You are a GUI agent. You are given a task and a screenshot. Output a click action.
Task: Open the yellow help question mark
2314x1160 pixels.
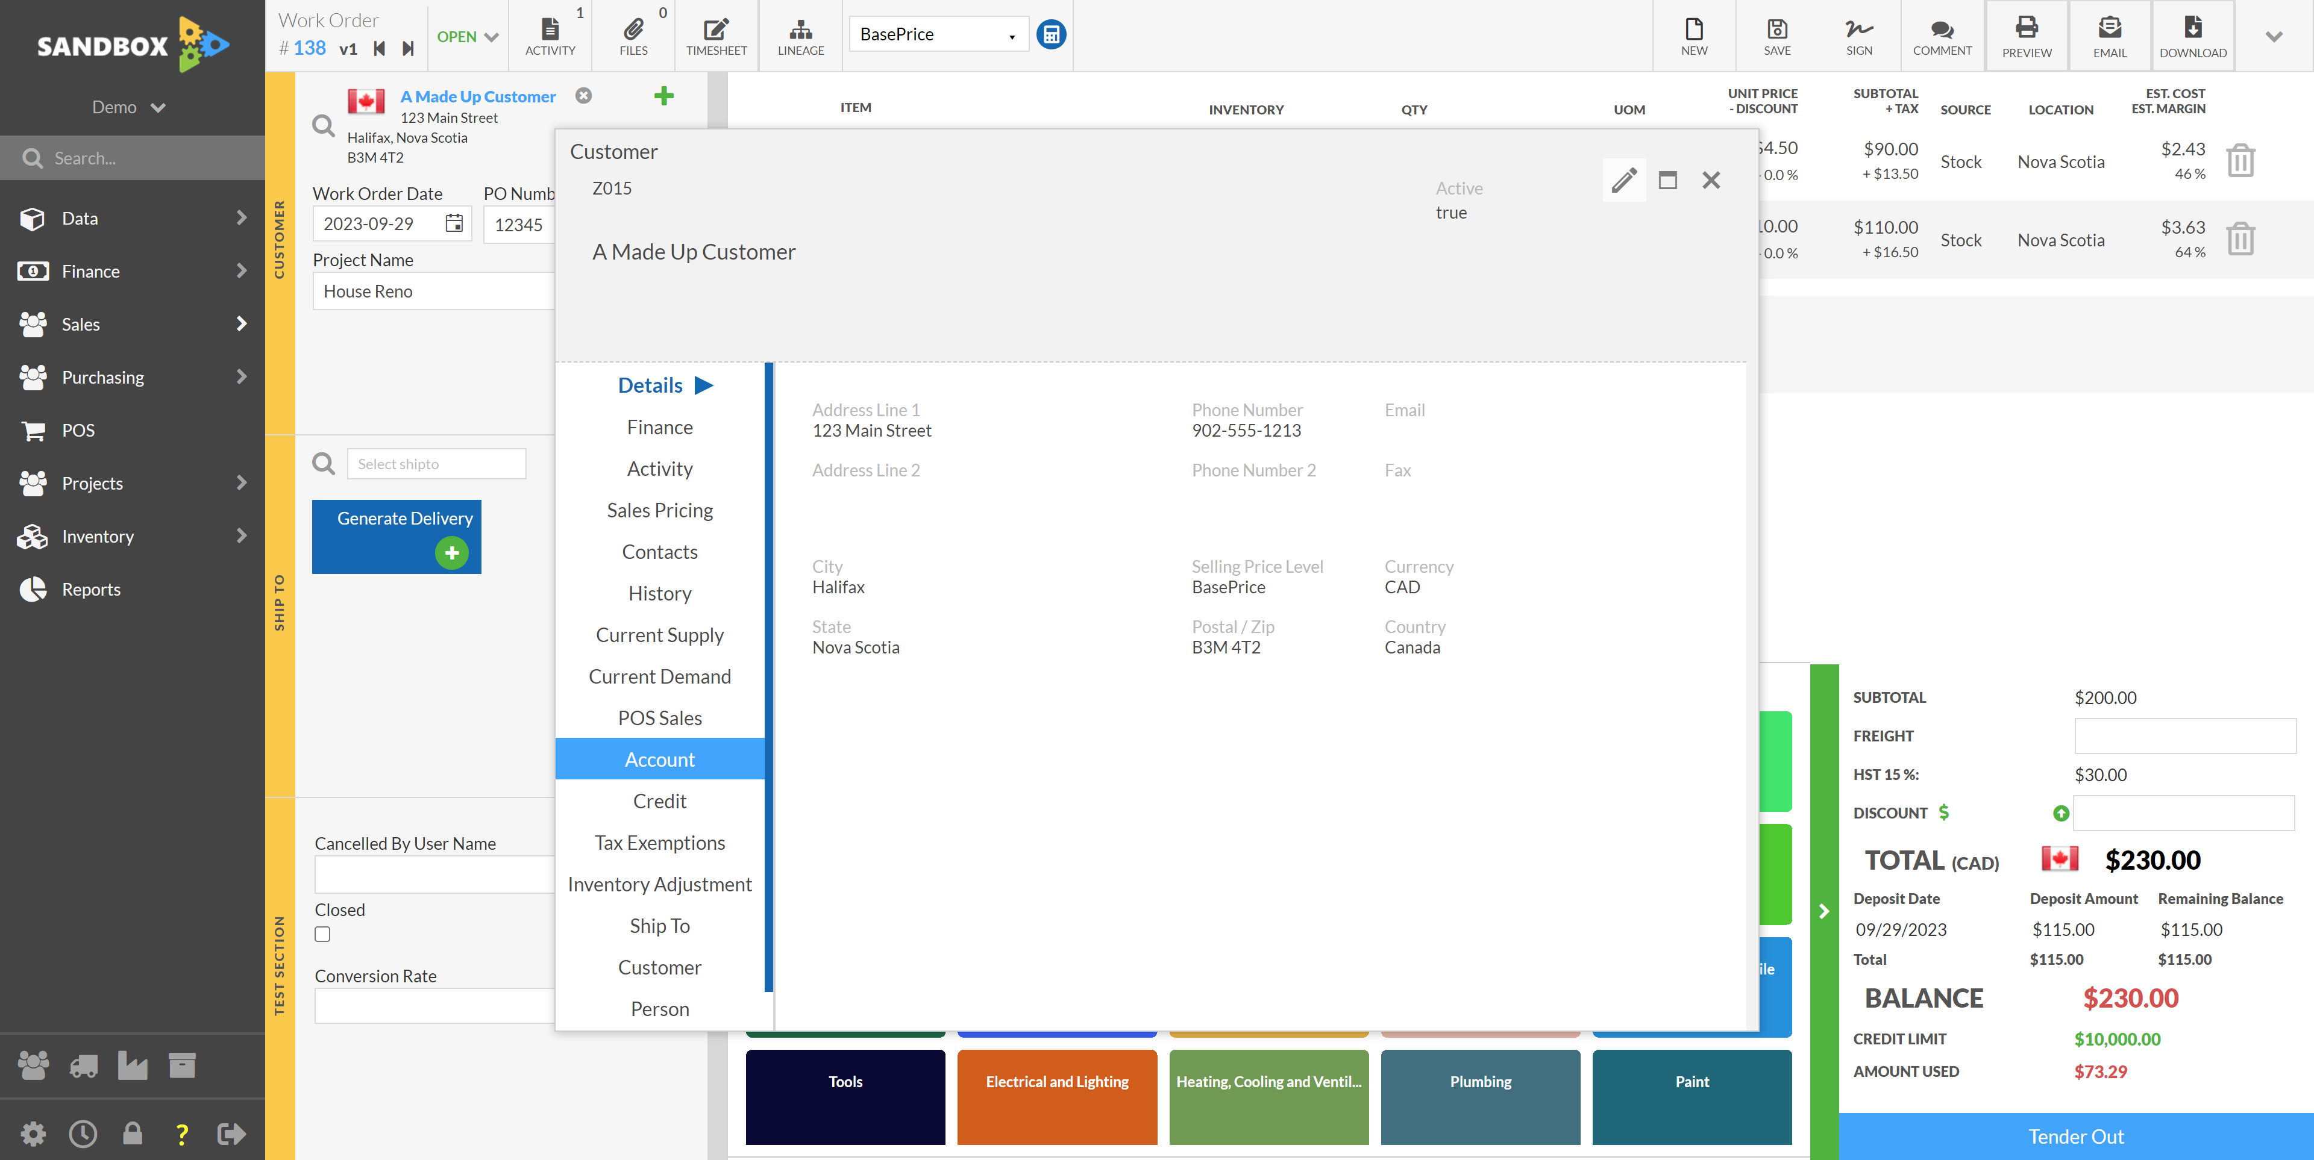click(181, 1134)
